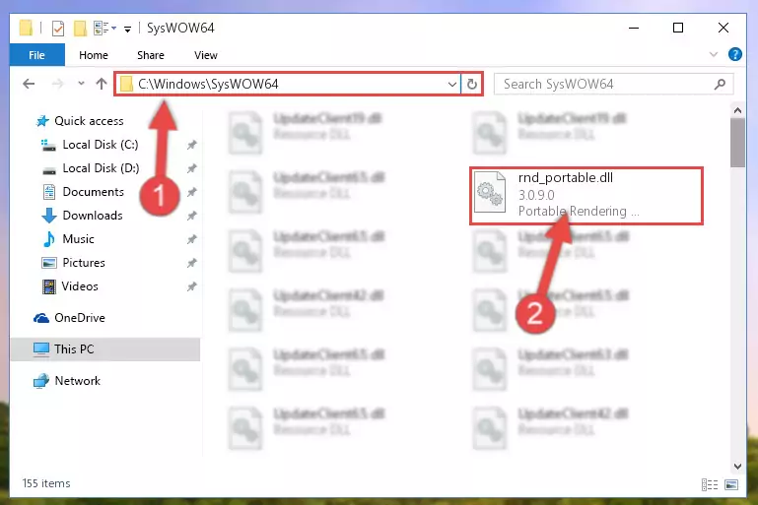Open Music in the navigation pane

coord(78,239)
